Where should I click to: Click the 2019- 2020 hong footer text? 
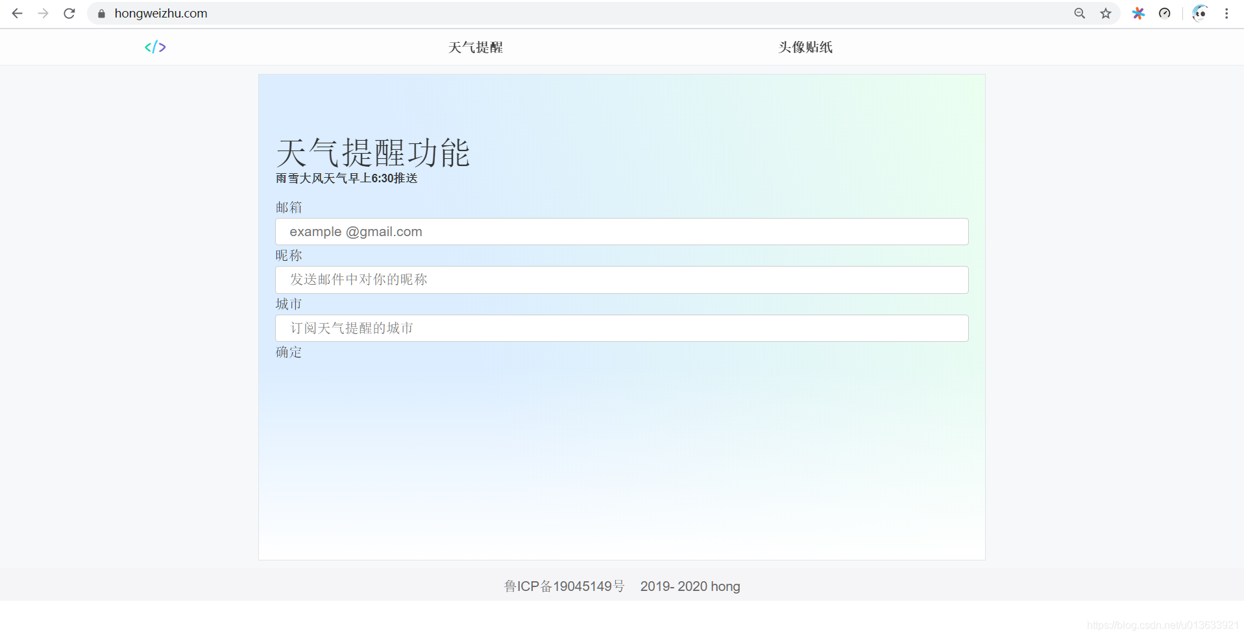pyautogui.click(x=690, y=586)
